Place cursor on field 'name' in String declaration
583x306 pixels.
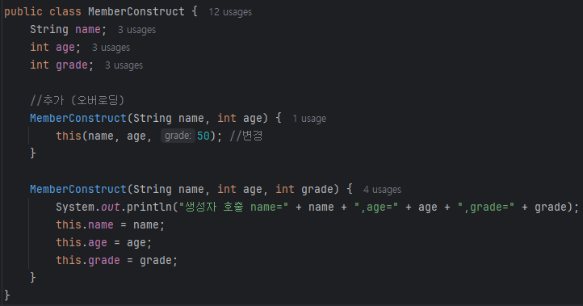88,29
